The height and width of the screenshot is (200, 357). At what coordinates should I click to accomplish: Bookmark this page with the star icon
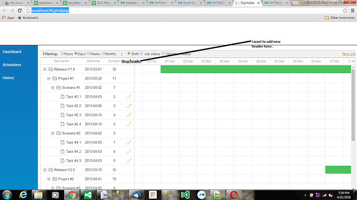coord(345,10)
